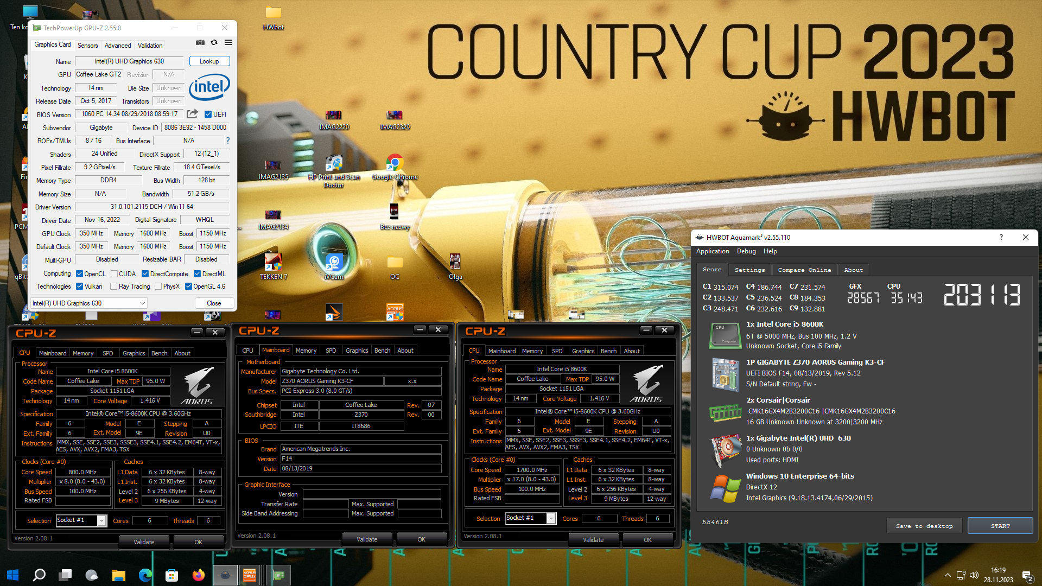Image resolution: width=1042 pixels, height=586 pixels.
Task: Click Save to desktop in Aquamark
Action: pyautogui.click(x=924, y=526)
